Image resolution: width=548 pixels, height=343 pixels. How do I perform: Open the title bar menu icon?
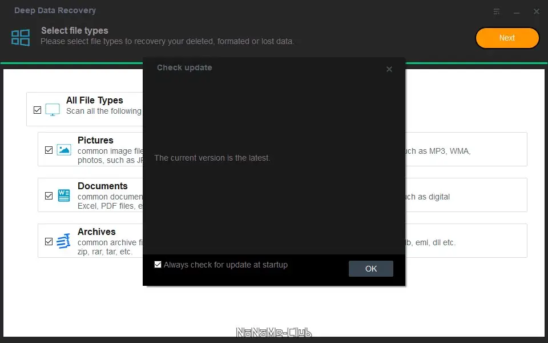pyautogui.click(x=496, y=11)
